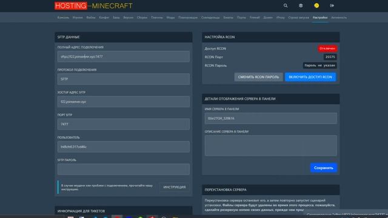
Task: Click the SFTP ДАННЫЕ panel header
Action: click(x=124, y=37)
